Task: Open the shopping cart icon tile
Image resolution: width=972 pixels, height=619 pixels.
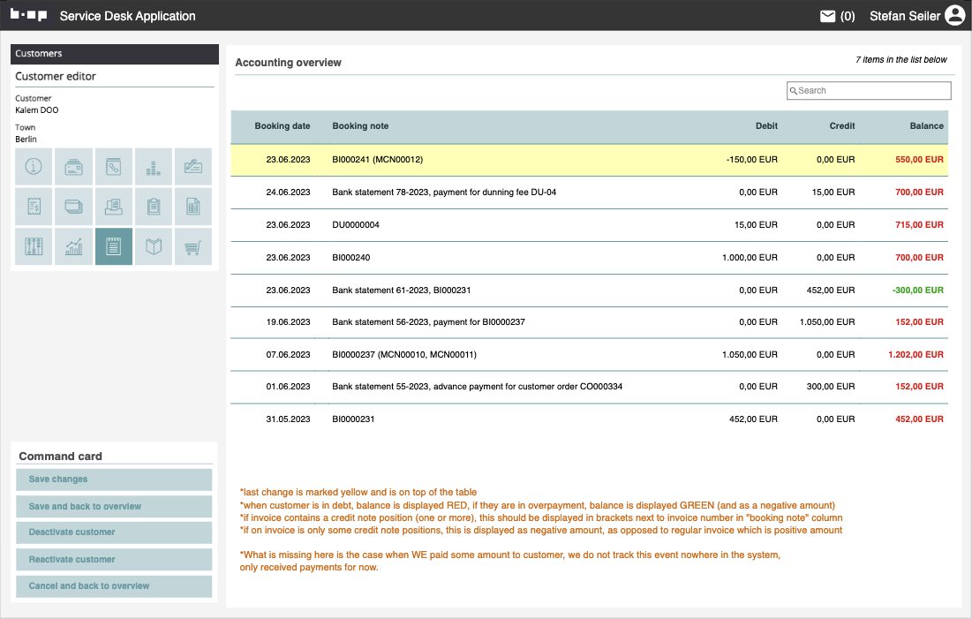Action: pos(193,247)
